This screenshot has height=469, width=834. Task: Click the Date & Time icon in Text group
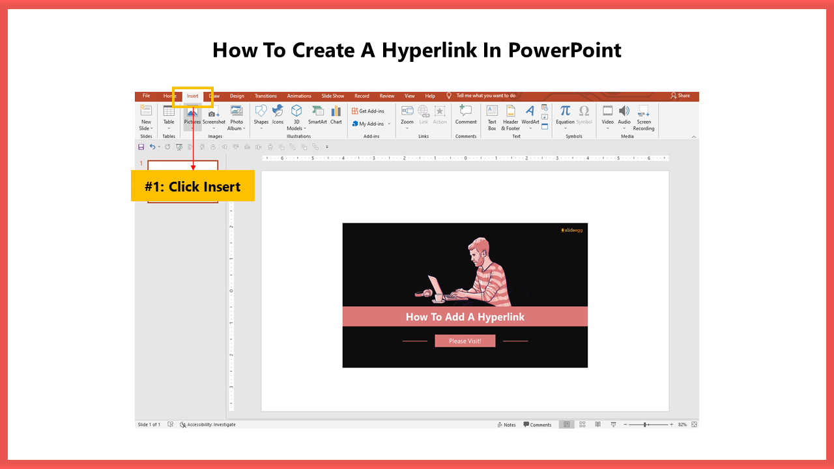pyautogui.click(x=545, y=108)
